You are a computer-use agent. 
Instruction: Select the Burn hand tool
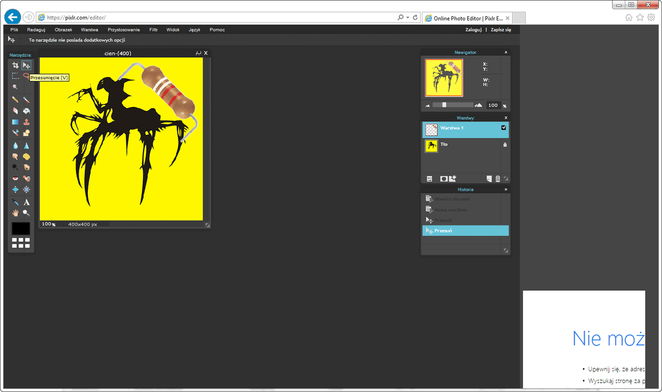pyautogui.click(x=26, y=168)
